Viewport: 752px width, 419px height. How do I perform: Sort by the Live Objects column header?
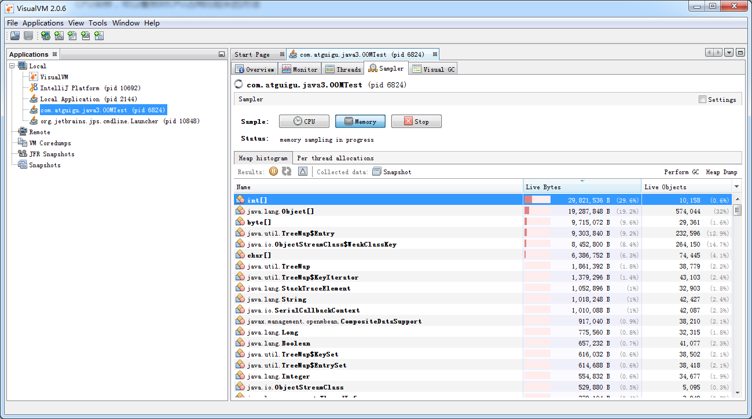click(x=687, y=187)
